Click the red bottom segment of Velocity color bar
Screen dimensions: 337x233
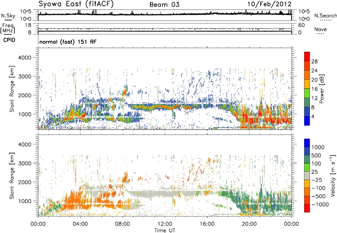[307, 208]
